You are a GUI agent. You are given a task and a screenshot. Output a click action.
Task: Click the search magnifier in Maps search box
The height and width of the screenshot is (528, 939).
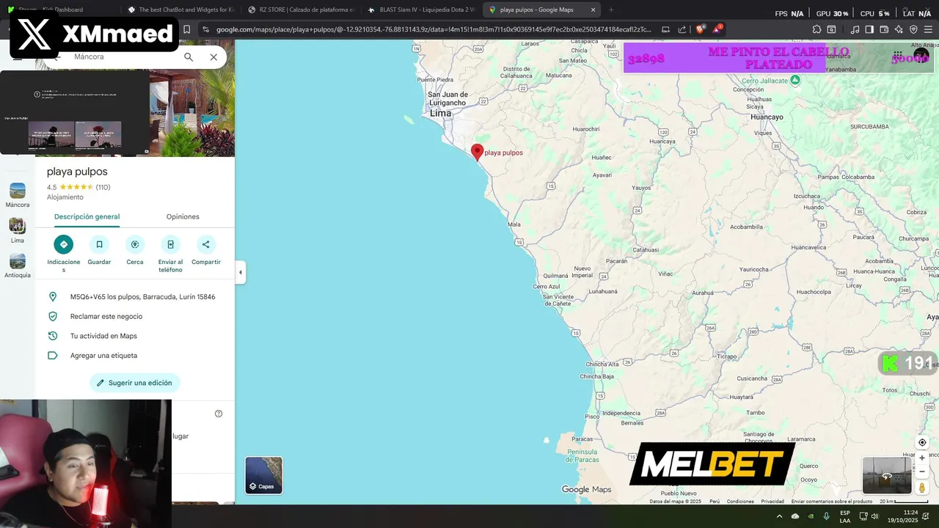(x=189, y=56)
